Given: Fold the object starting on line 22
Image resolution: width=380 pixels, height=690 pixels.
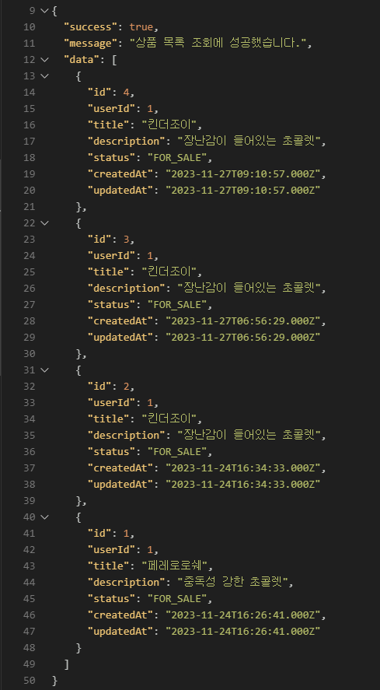Looking at the screenshot, I should click(x=44, y=222).
